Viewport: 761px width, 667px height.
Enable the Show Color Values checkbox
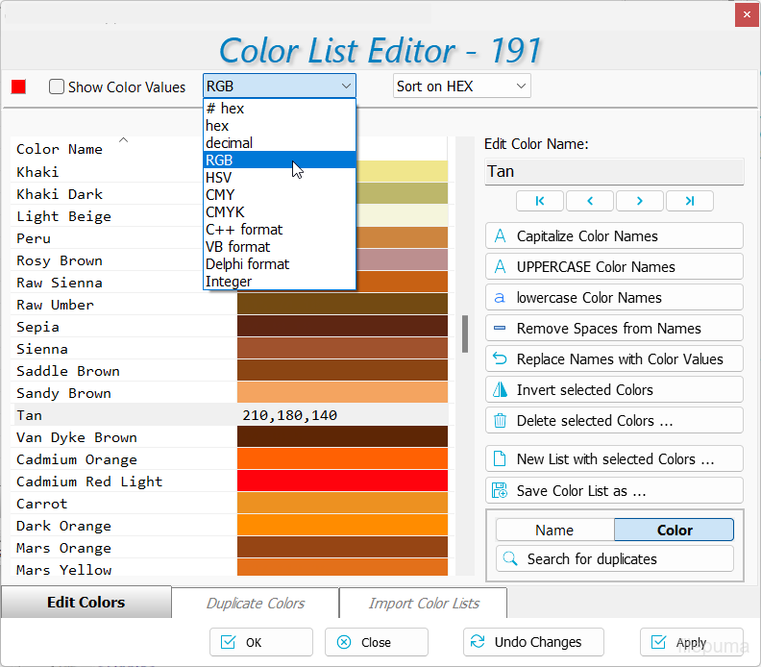[x=58, y=86]
